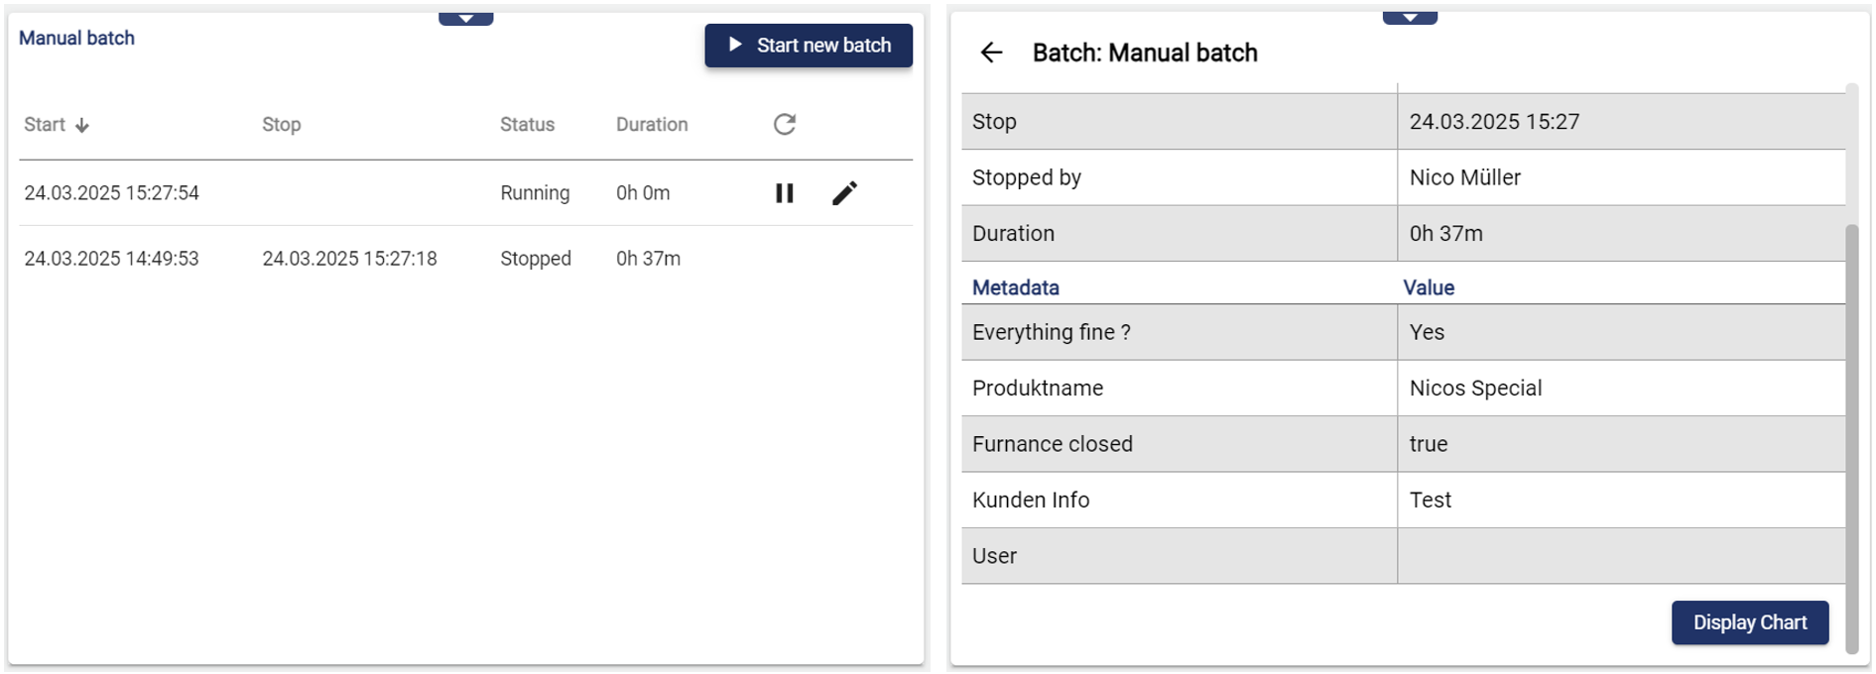Sort by the Status column header

pyautogui.click(x=526, y=125)
